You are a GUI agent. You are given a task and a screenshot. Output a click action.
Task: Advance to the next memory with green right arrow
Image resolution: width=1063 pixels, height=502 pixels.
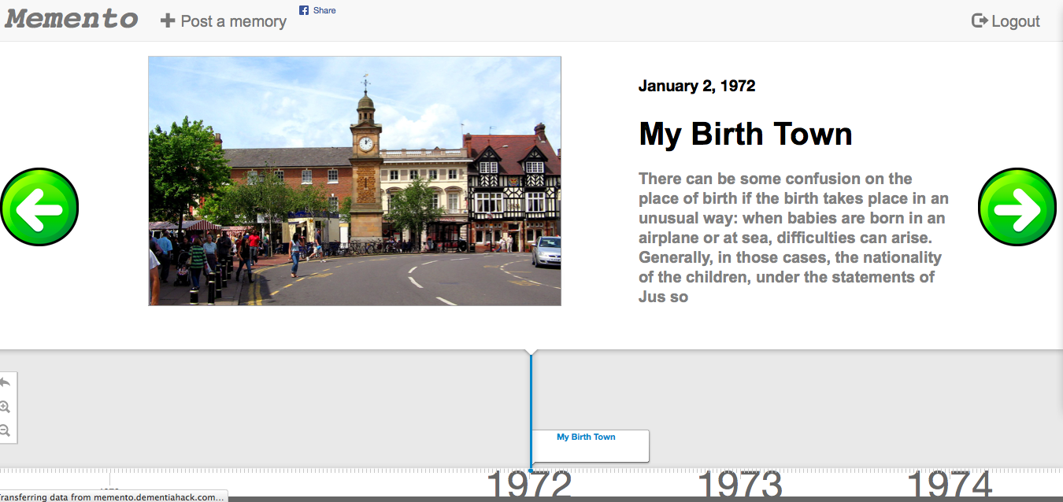(1017, 207)
